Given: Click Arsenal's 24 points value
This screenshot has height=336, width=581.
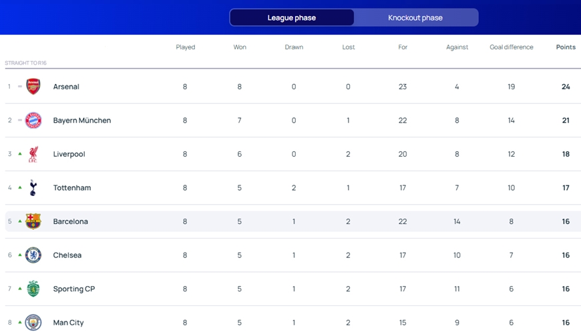Looking at the screenshot, I should [566, 87].
